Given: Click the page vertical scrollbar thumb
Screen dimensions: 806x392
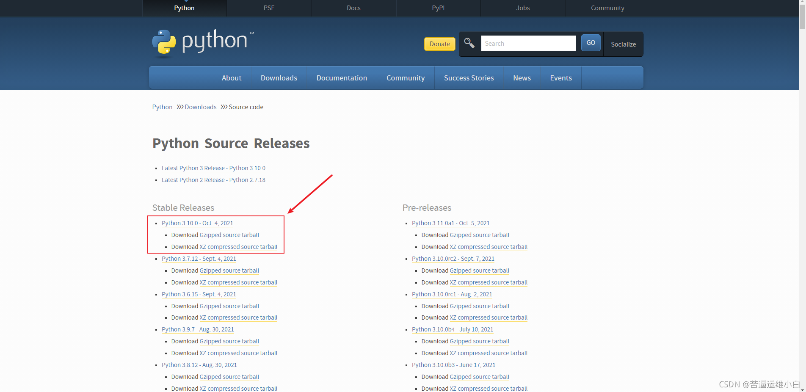Looking at the screenshot, I should pos(802,18).
